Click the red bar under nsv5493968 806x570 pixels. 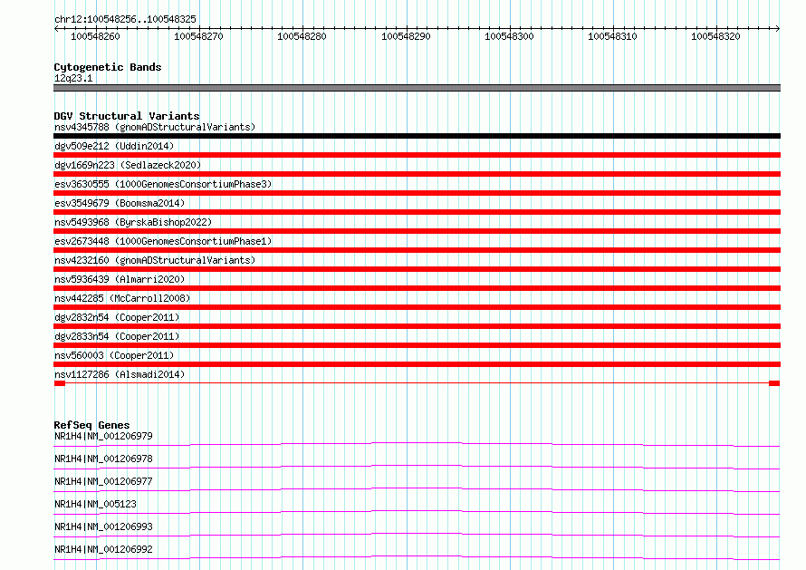tap(417, 231)
